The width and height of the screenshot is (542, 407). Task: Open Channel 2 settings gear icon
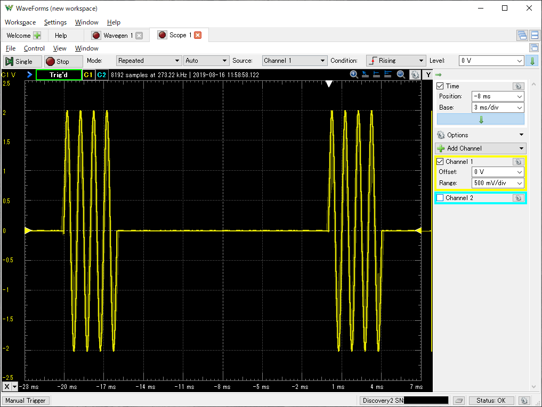click(x=518, y=198)
